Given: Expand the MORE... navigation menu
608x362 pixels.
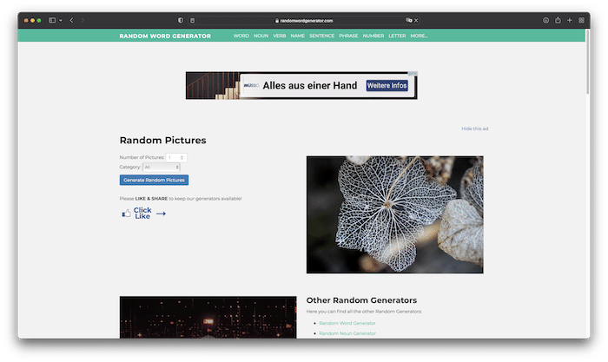Looking at the screenshot, I should click(x=419, y=36).
